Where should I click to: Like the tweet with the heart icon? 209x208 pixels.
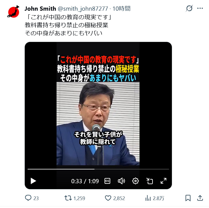tap(115, 198)
